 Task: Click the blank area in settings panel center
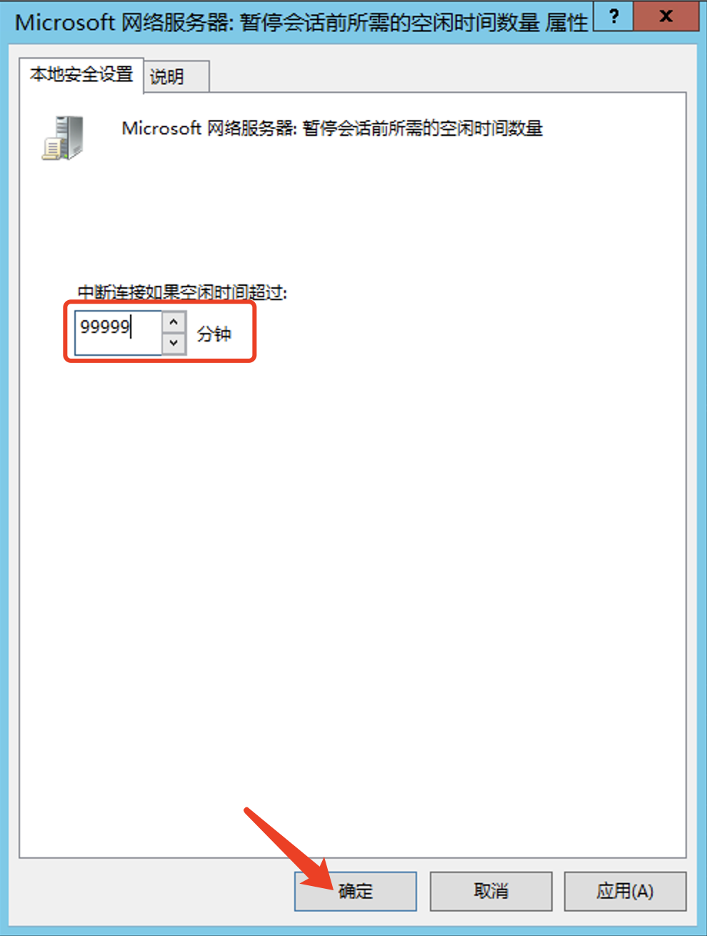pos(353,572)
